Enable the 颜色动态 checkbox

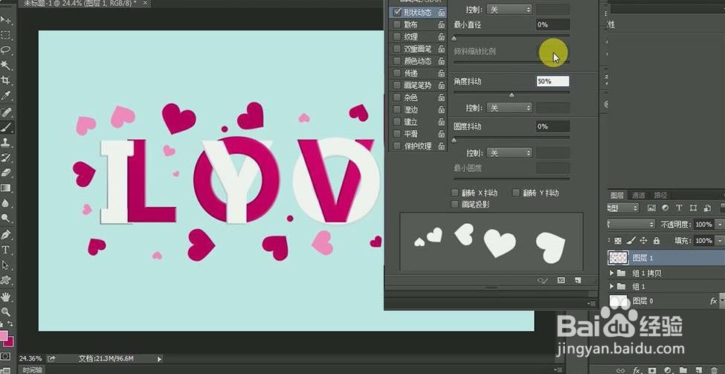397,61
